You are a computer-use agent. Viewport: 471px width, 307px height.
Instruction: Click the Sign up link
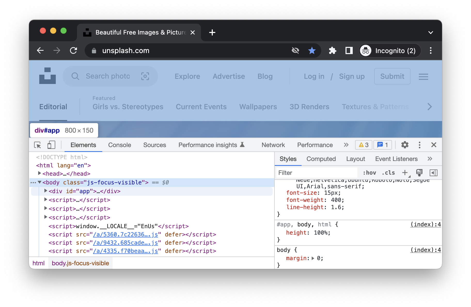coord(352,76)
